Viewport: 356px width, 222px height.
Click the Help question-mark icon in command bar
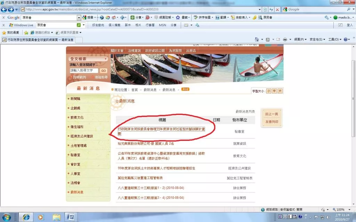click(346, 40)
